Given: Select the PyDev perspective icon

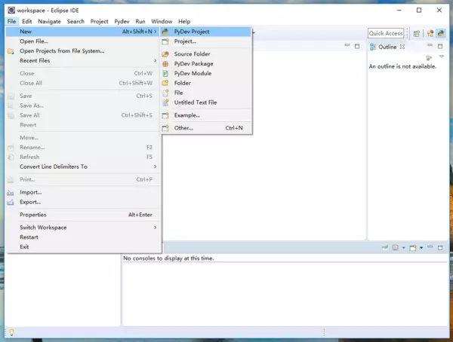Looking at the screenshot, I should click(441, 33).
